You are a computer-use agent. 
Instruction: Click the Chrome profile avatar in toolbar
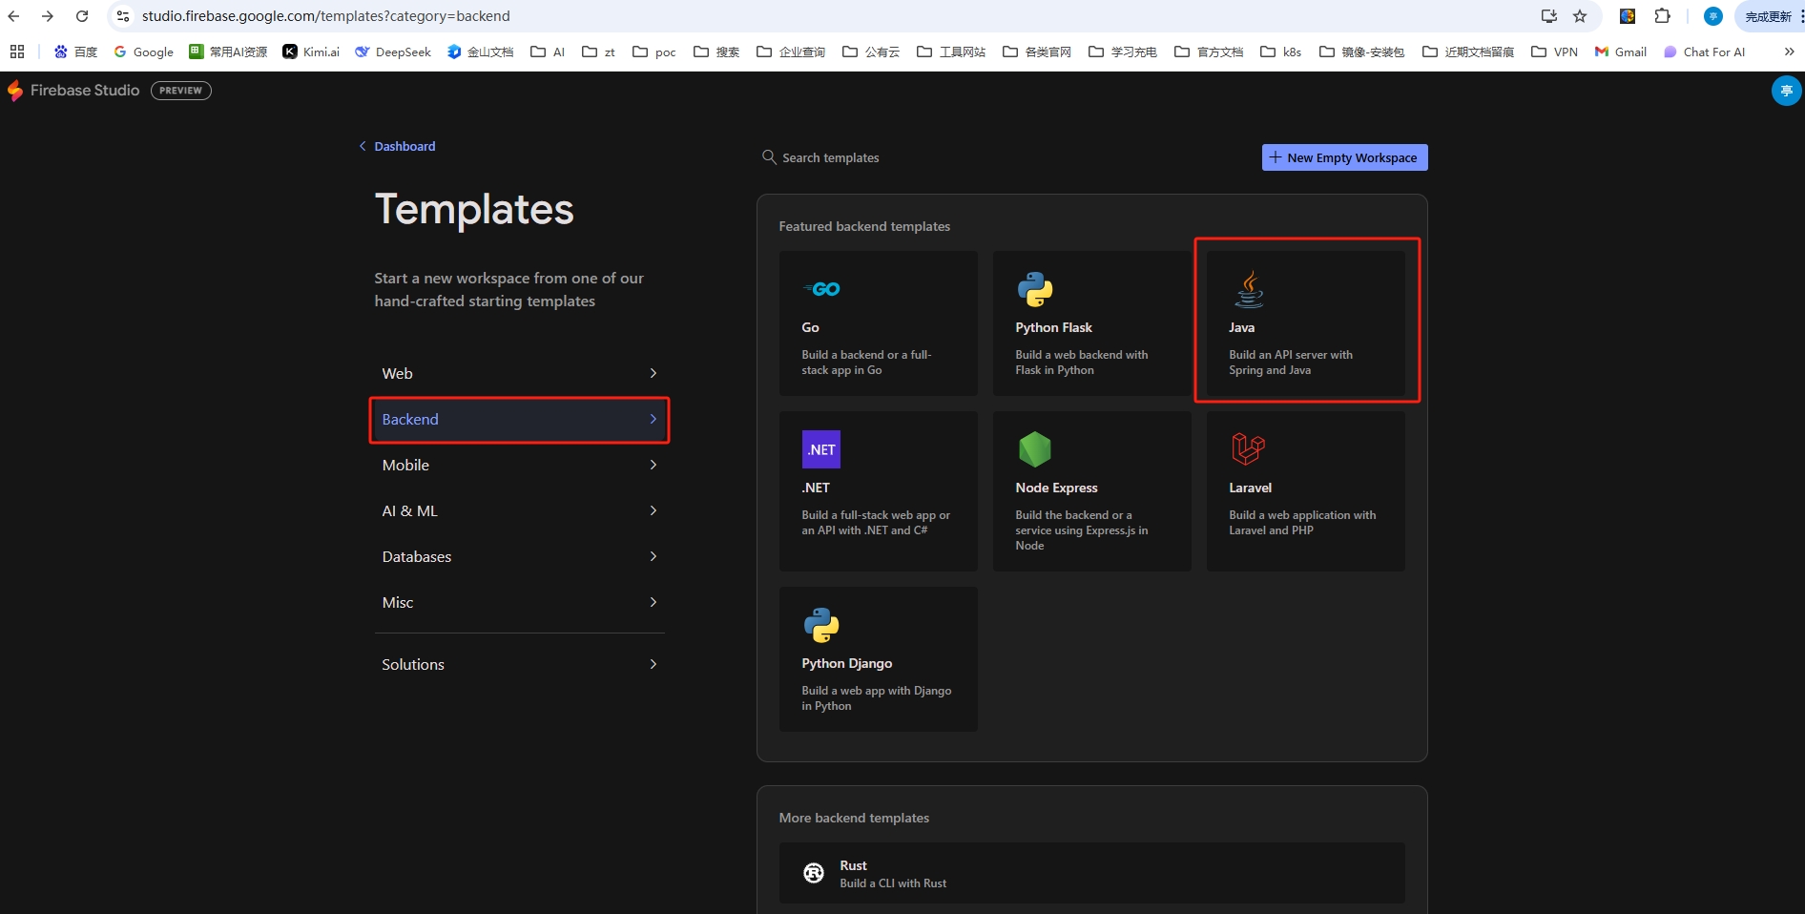coord(1712,16)
